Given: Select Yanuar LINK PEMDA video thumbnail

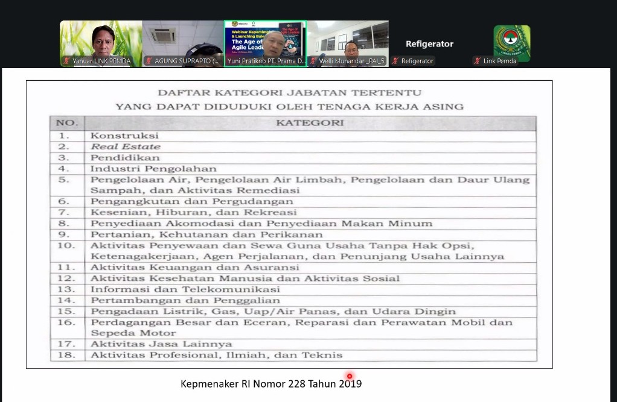Looking at the screenshot, I should coord(100,39).
